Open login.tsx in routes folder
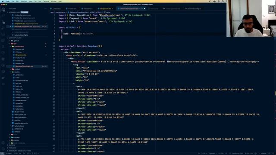 (19, 86)
